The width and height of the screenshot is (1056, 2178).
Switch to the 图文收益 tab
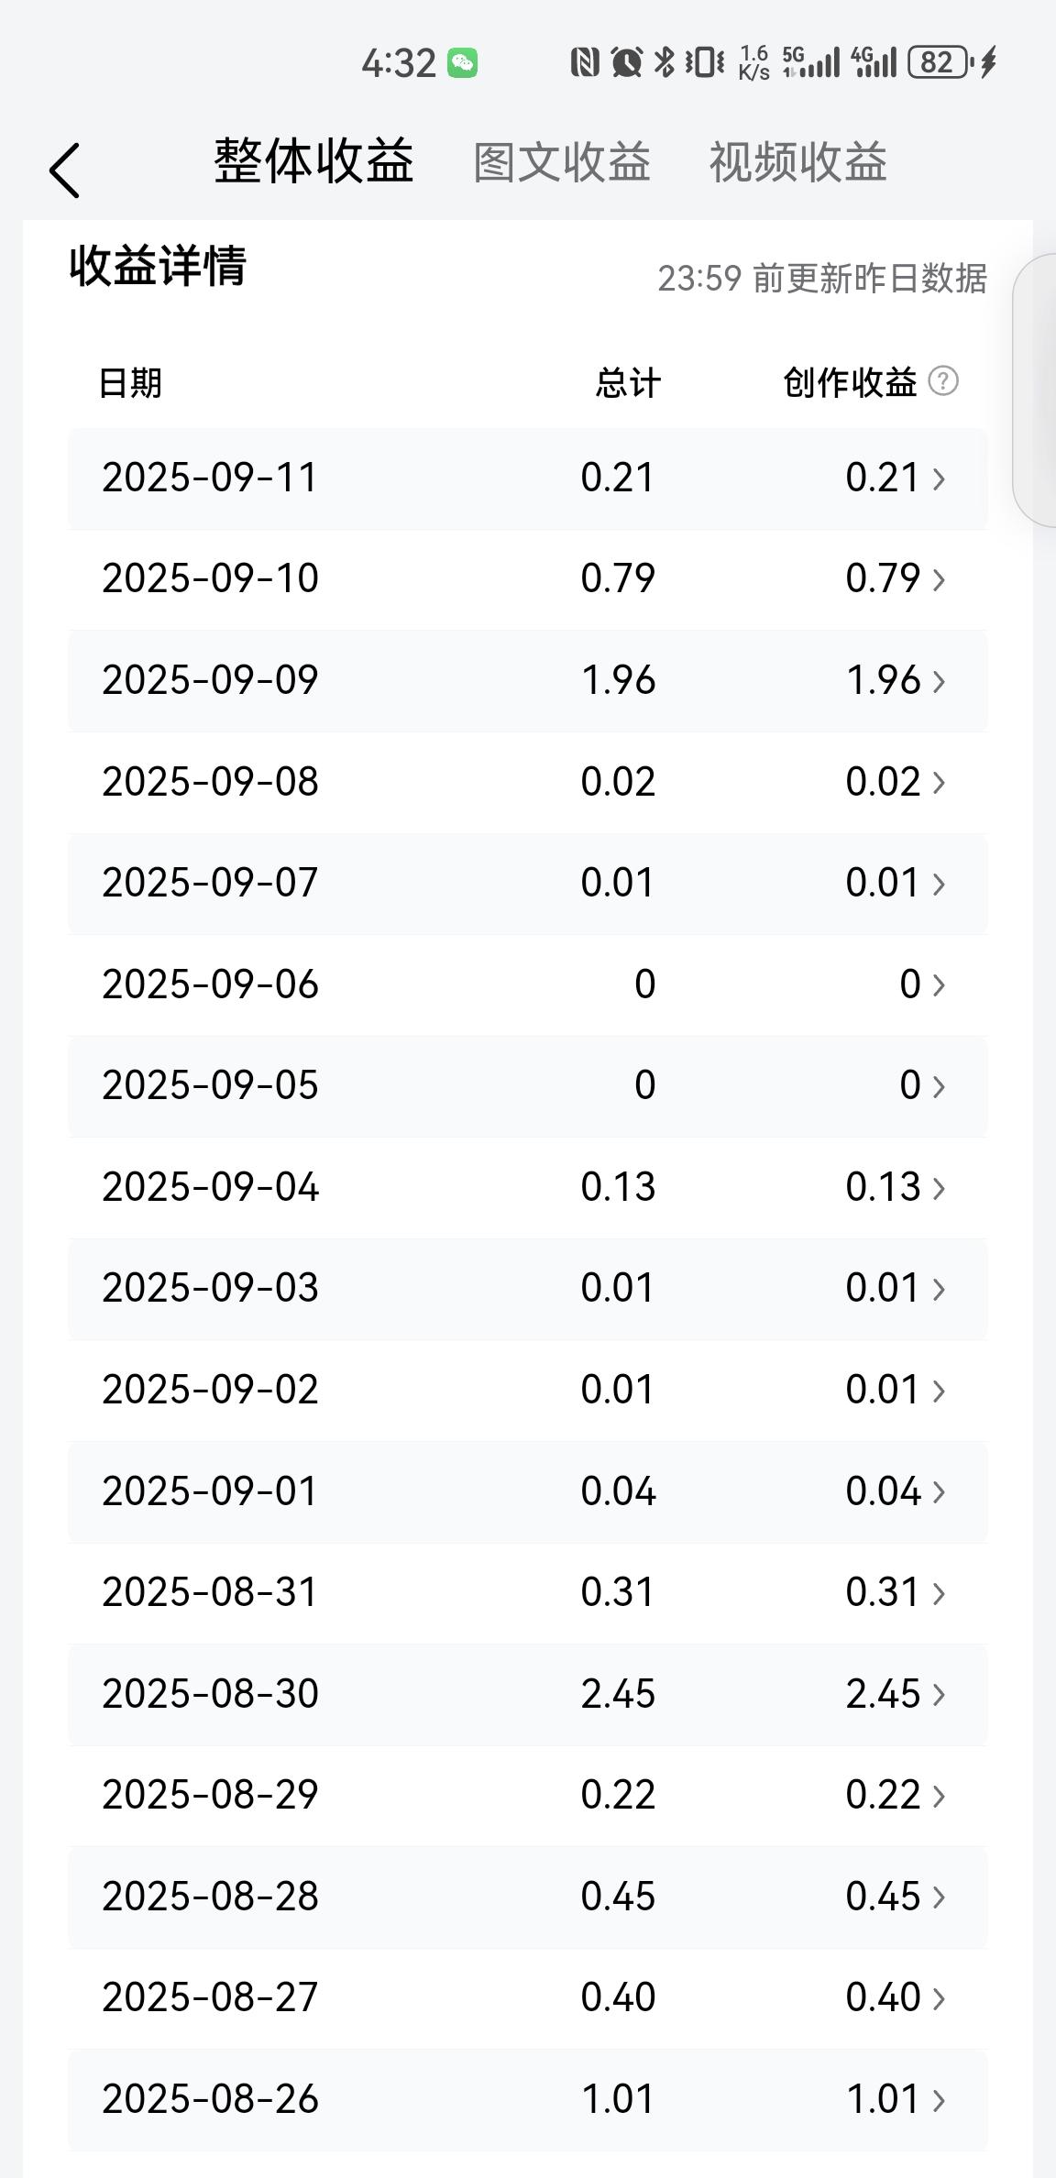(x=561, y=163)
